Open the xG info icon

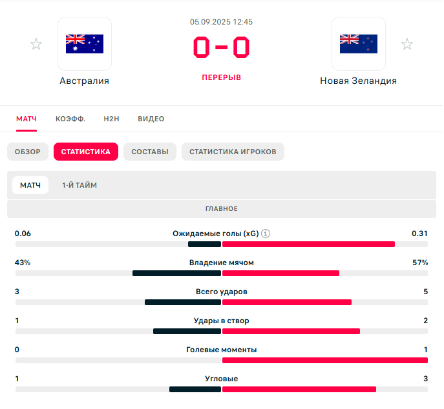click(266, 234)
